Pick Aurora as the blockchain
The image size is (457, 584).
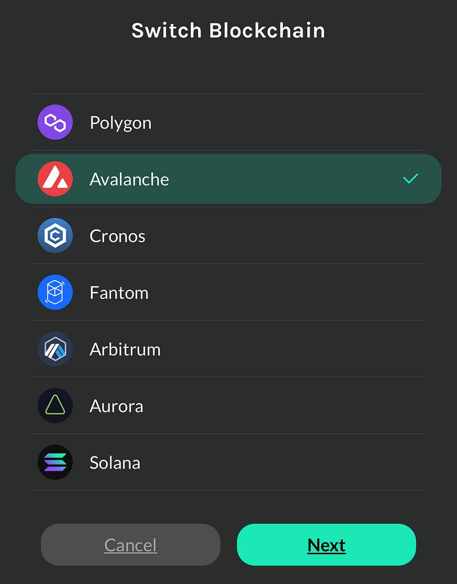pyautogui.click(x=228, y=406)
